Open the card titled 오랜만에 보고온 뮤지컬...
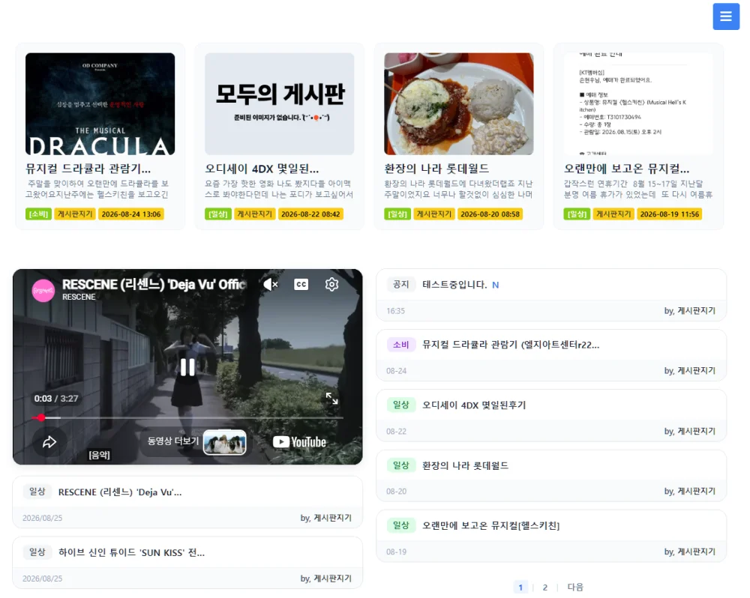 pos(626,169)
